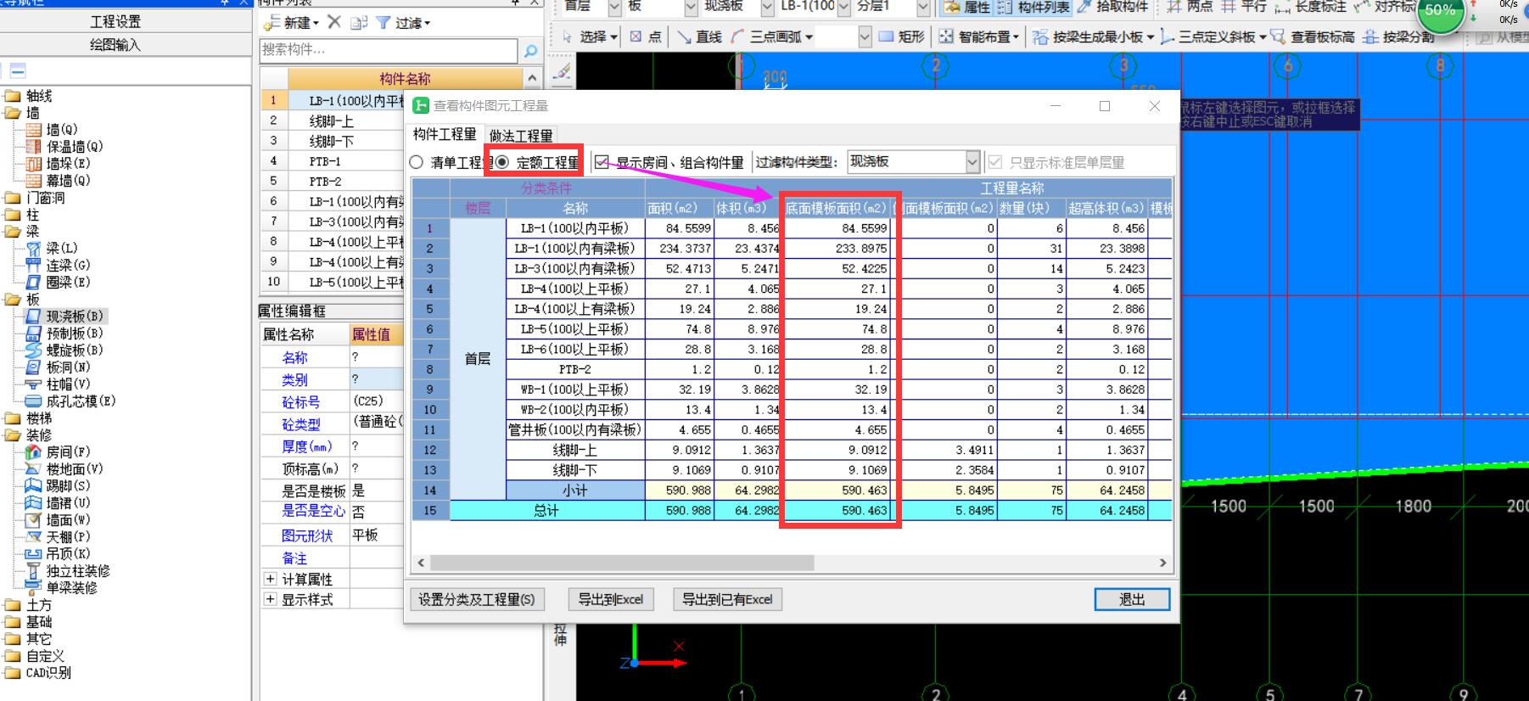The image size is (1529, 701).
Task: Choose the 直线 line draw tool
Action: tap(700, 36)
